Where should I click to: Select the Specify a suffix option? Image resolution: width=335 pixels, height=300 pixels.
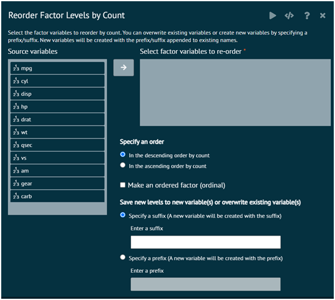pos(122,215)
